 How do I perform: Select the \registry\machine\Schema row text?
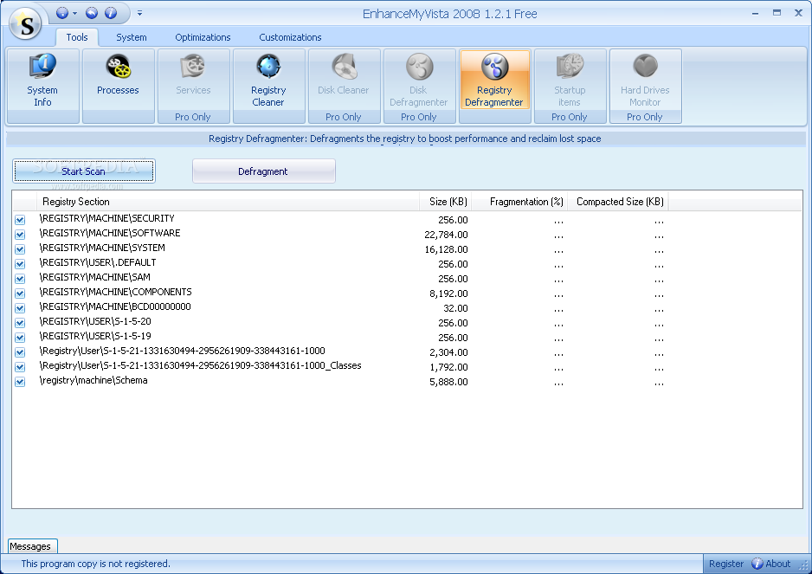coord(93,380)
